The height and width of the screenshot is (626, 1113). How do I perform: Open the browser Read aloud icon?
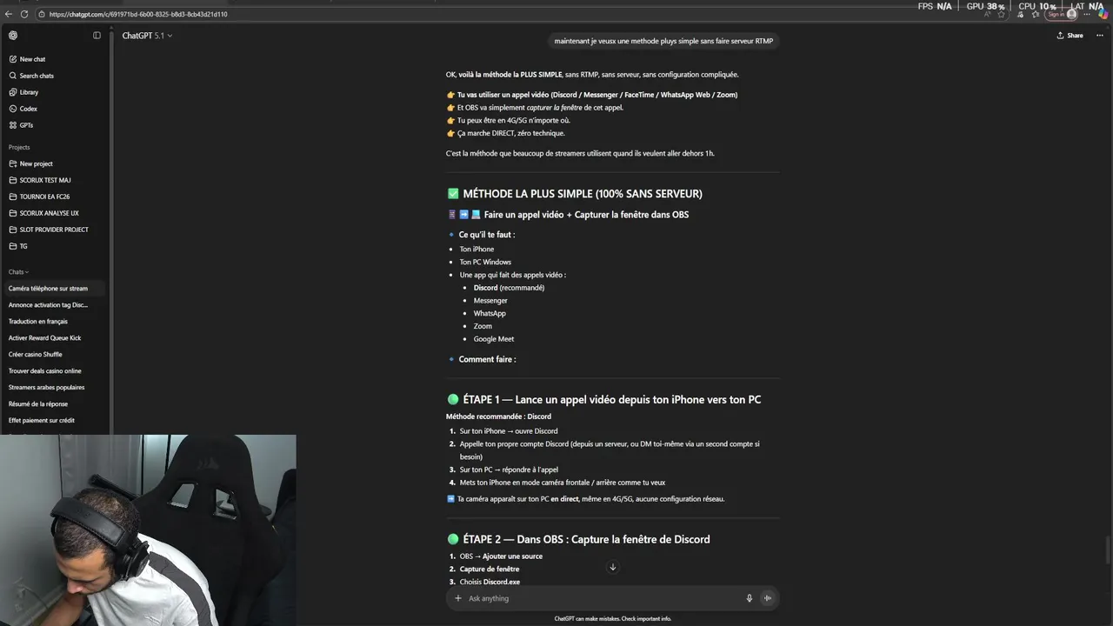(x=989, y=15)
